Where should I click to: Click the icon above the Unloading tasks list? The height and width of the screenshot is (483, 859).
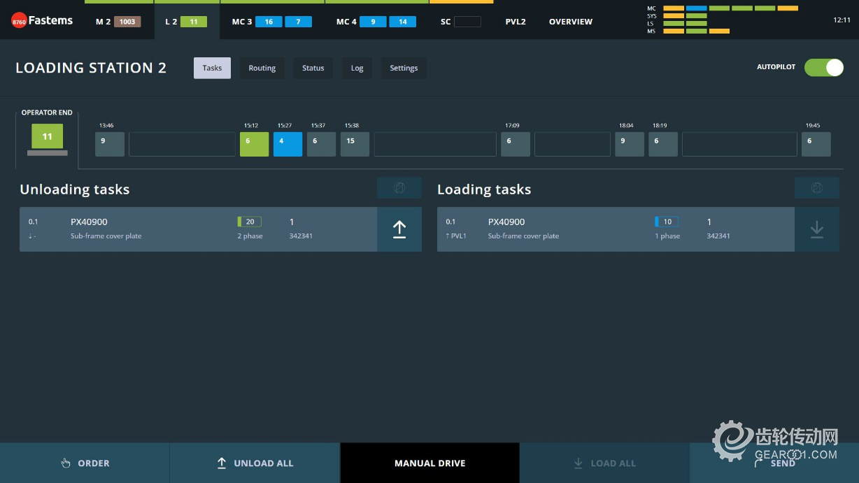(x=399, y=188)
